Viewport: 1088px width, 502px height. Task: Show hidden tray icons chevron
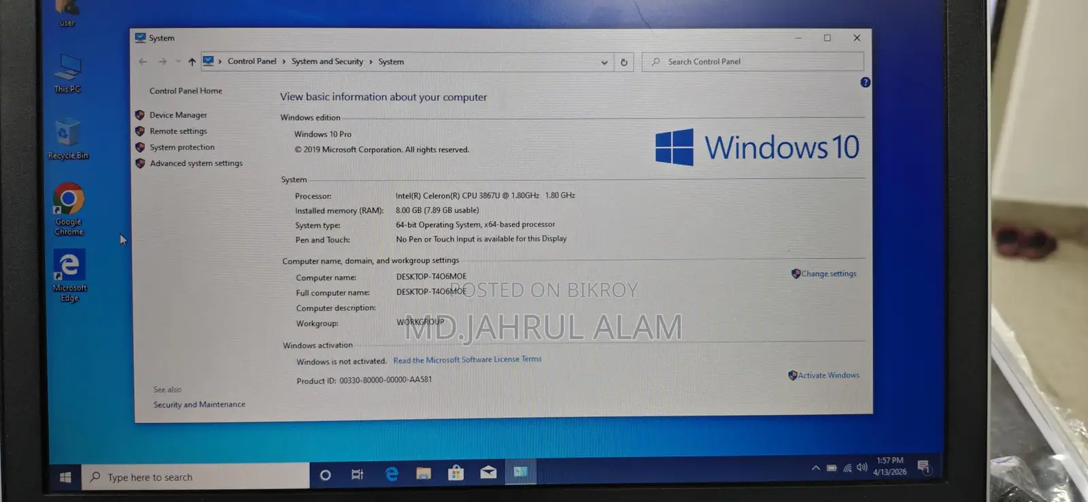click(815, 468)
